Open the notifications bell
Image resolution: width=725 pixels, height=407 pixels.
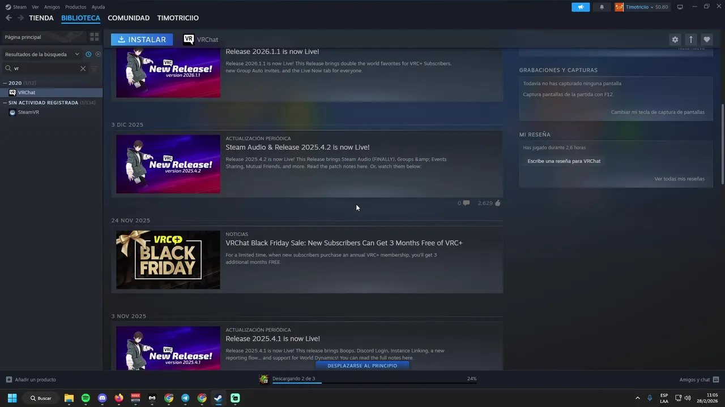pyautogui.click(x=602, y=7)
